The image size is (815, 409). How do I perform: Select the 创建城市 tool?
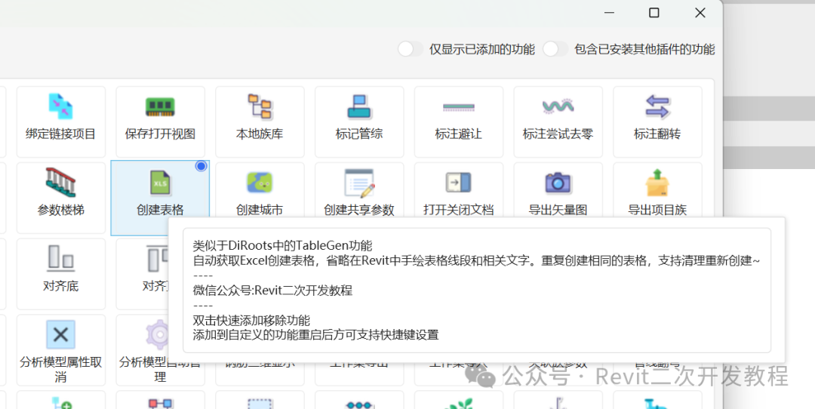(x=260, y=190)
